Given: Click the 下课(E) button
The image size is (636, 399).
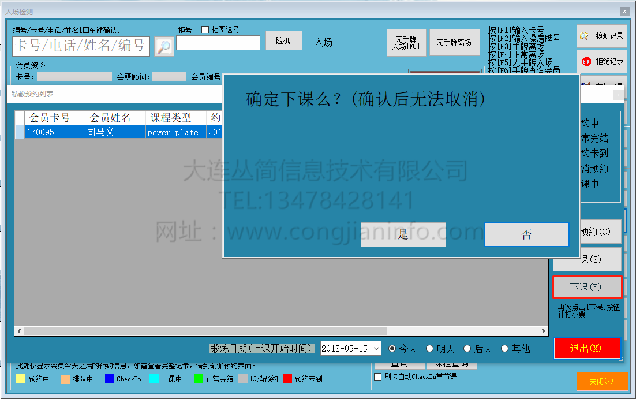Looking at the screenshot, I should pyautogui.click(x=586, y=287).
